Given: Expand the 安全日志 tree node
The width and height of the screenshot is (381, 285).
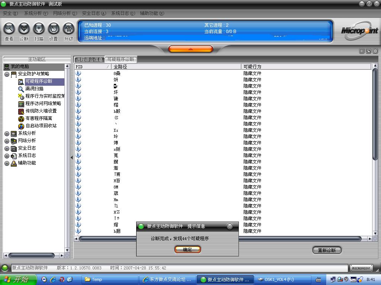Looking at the screenshot, I should [x=7, y=148].
